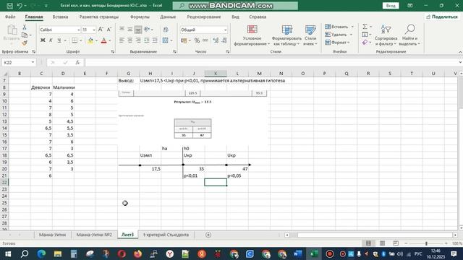Screen dimensions: 463x260
Task: Click the Вставить cells button
Action: [339, 27]
